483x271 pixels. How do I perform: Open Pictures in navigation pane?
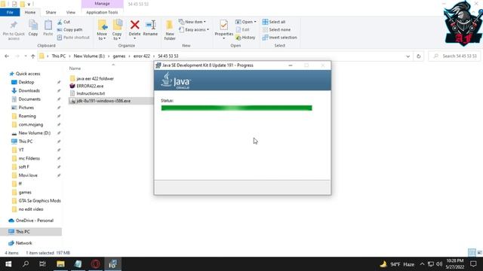pos(26,108)
